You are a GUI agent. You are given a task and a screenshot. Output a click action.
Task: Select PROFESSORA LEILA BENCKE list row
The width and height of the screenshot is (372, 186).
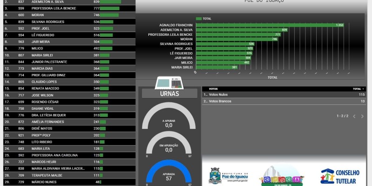pyautogui.click(x=69, y=8)
